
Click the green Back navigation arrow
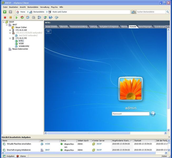(5, 12)
